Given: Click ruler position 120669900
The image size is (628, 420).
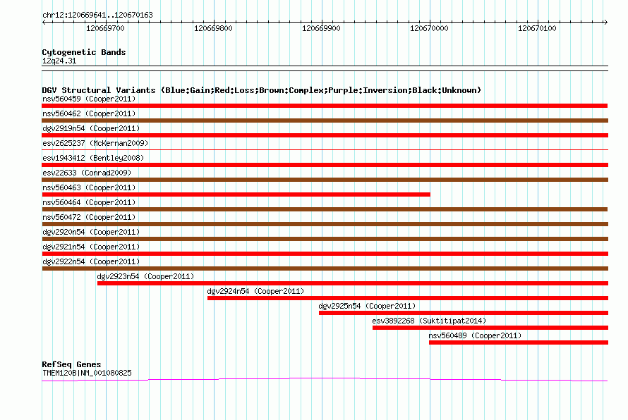Looking at the screenshot, I should click(x=321, y=28).
